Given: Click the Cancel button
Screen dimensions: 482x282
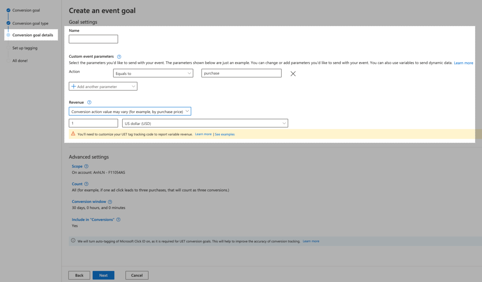Looking at the screenshot, I should pyautogui.click(x=137, y=275).
